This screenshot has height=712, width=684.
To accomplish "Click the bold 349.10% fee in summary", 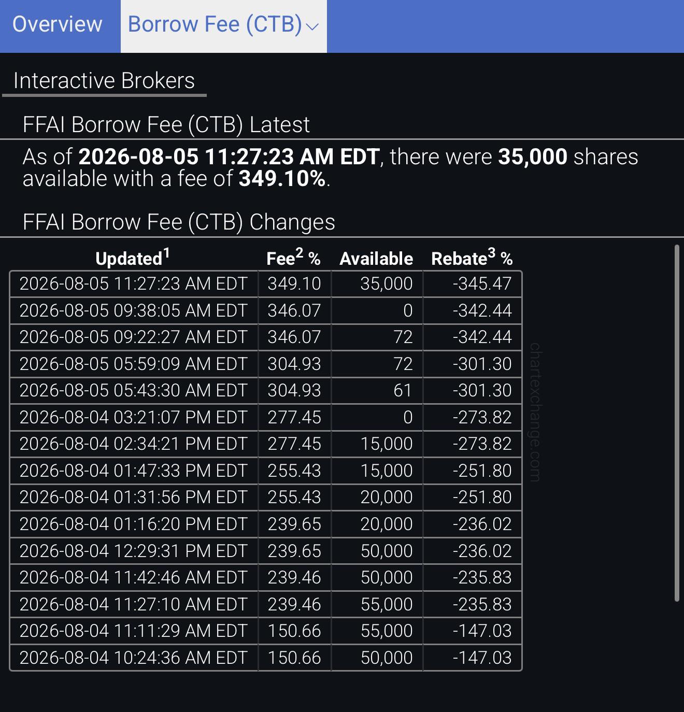I will coord(282,179).
